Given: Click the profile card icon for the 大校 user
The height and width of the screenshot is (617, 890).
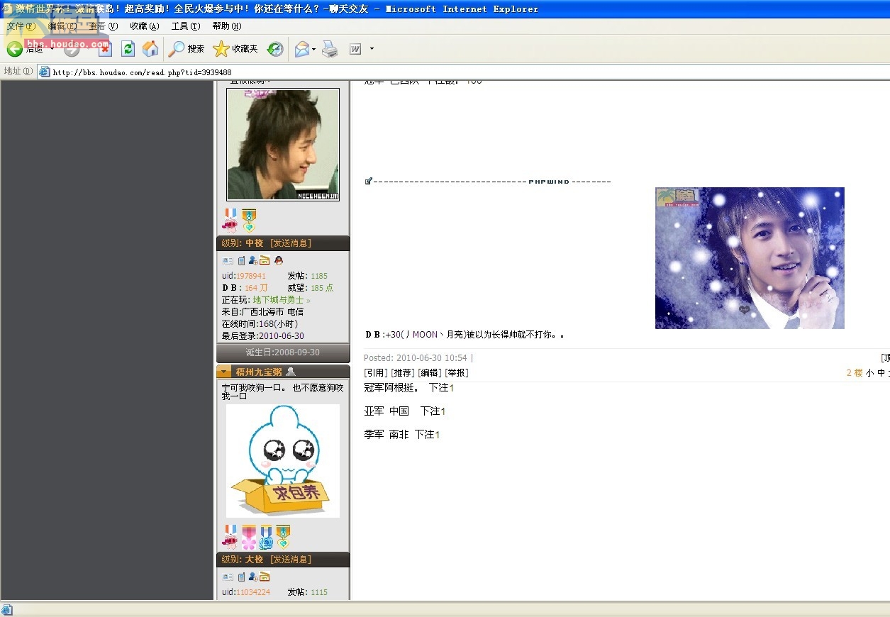Looking at the screenshot, I should click(x=228, y=577).
